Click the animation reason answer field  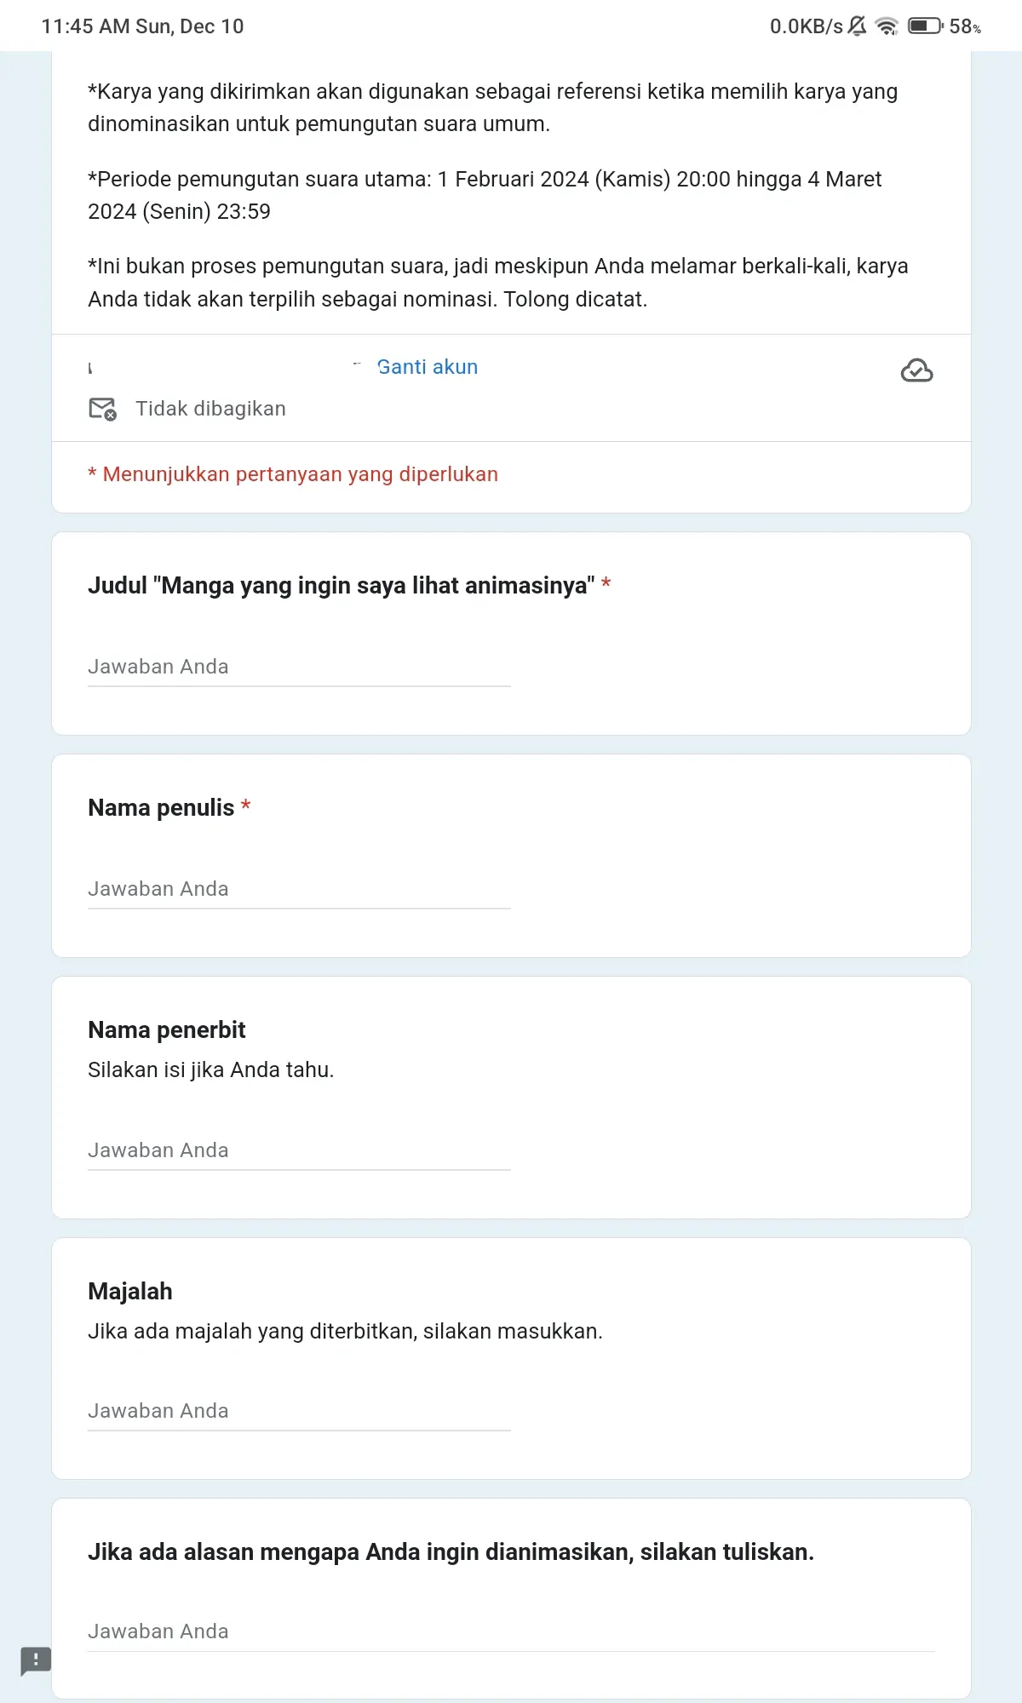(511, 1632)
